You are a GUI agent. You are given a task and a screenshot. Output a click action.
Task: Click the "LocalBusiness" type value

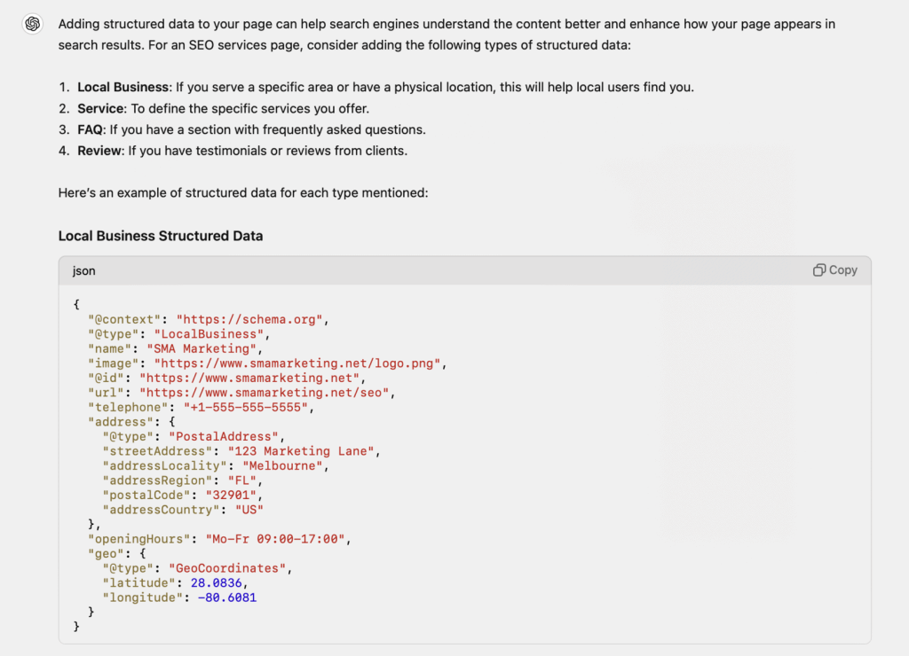[209, 334]
